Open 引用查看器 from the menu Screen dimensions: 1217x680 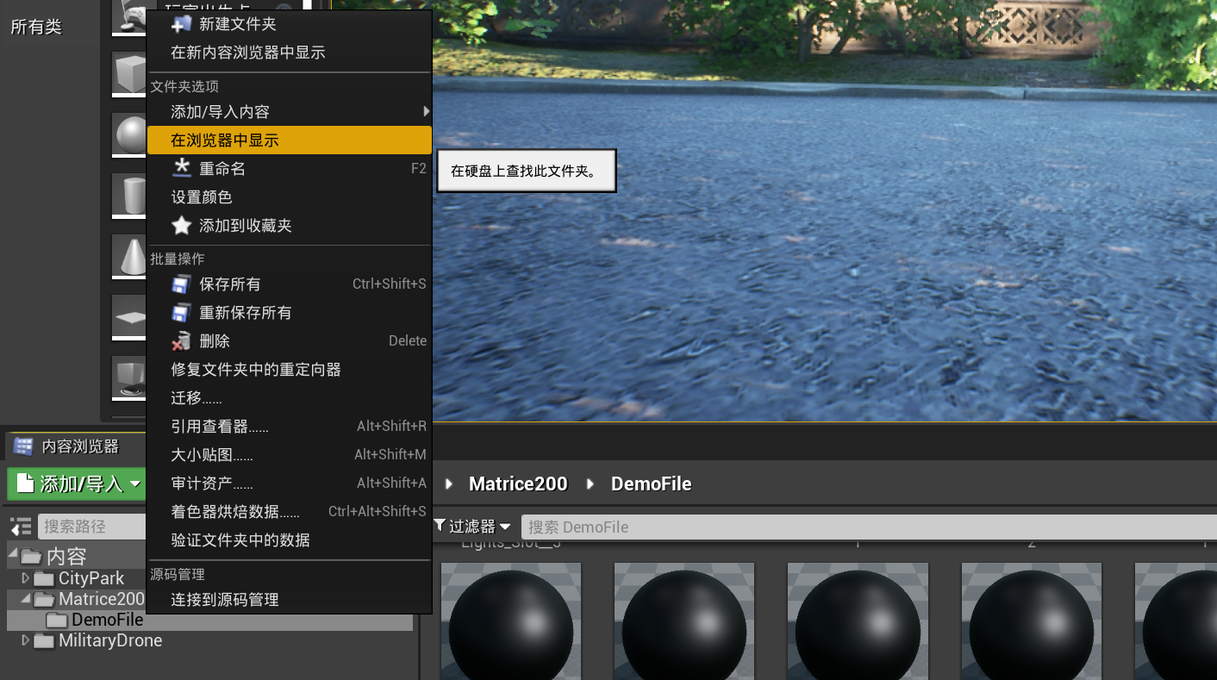click(289, 426)
